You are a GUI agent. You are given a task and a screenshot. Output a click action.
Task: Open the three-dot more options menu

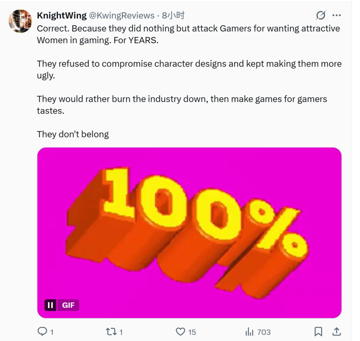[x=337, y=15]
